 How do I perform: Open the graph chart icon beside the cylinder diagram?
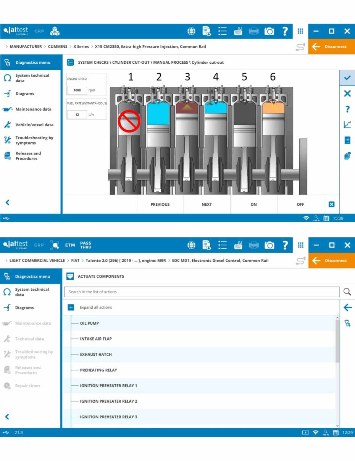click(347, 124)
